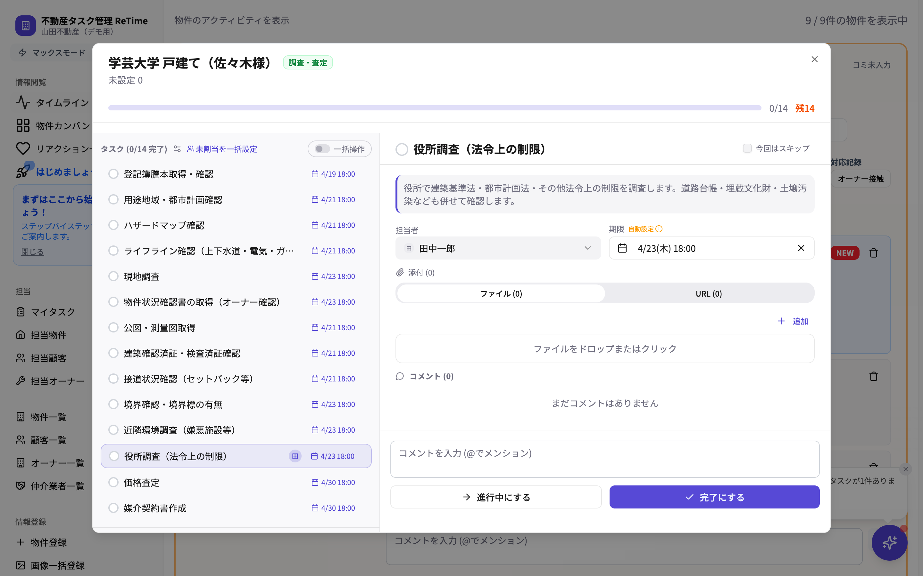Open はじめましょう rocket item
923x576 pixels.
[53, 172]
